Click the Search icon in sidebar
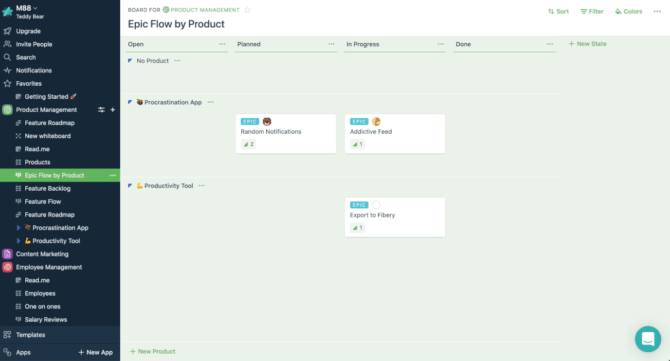The width and height of the screenshot is (670, 361). pos(7,57)
